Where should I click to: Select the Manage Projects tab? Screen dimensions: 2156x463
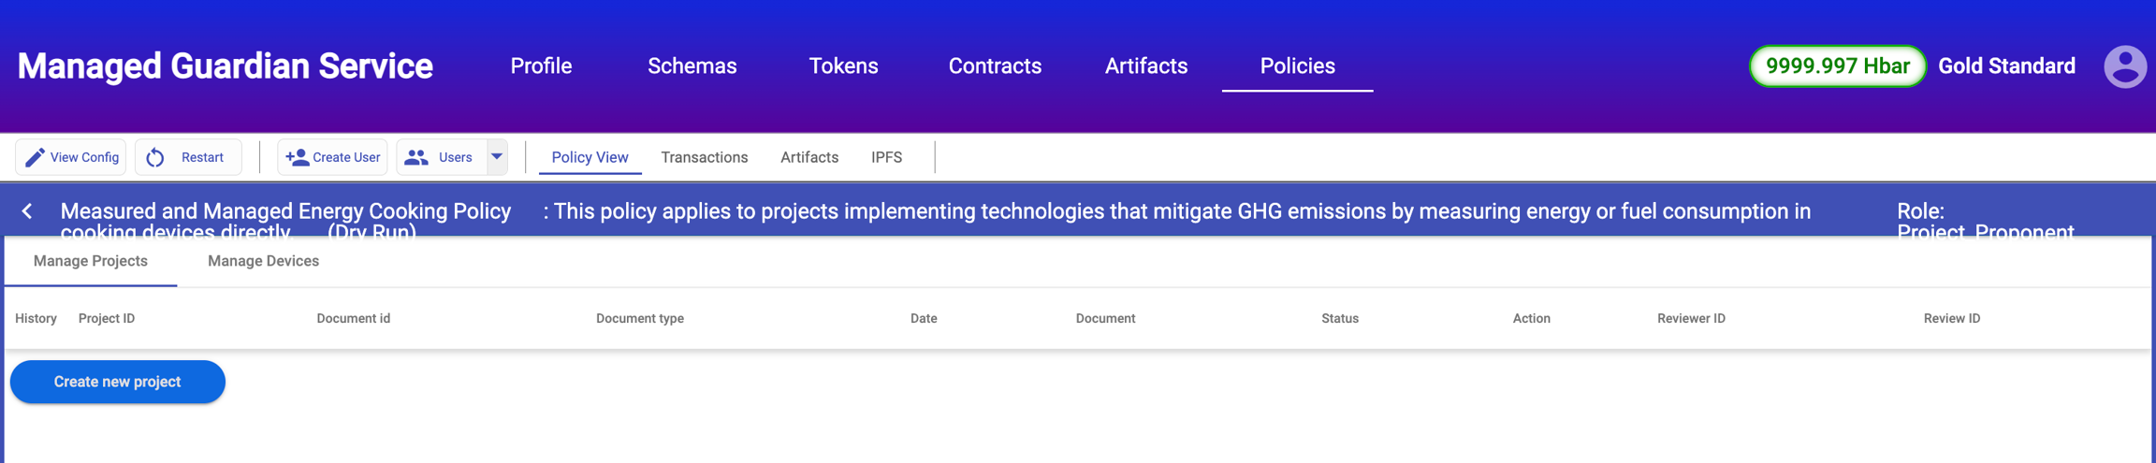click(91, 261)
